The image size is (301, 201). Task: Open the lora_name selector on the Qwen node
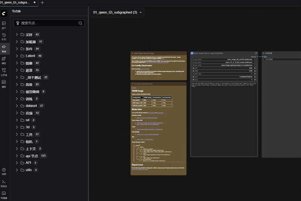(x=224, y=65)
